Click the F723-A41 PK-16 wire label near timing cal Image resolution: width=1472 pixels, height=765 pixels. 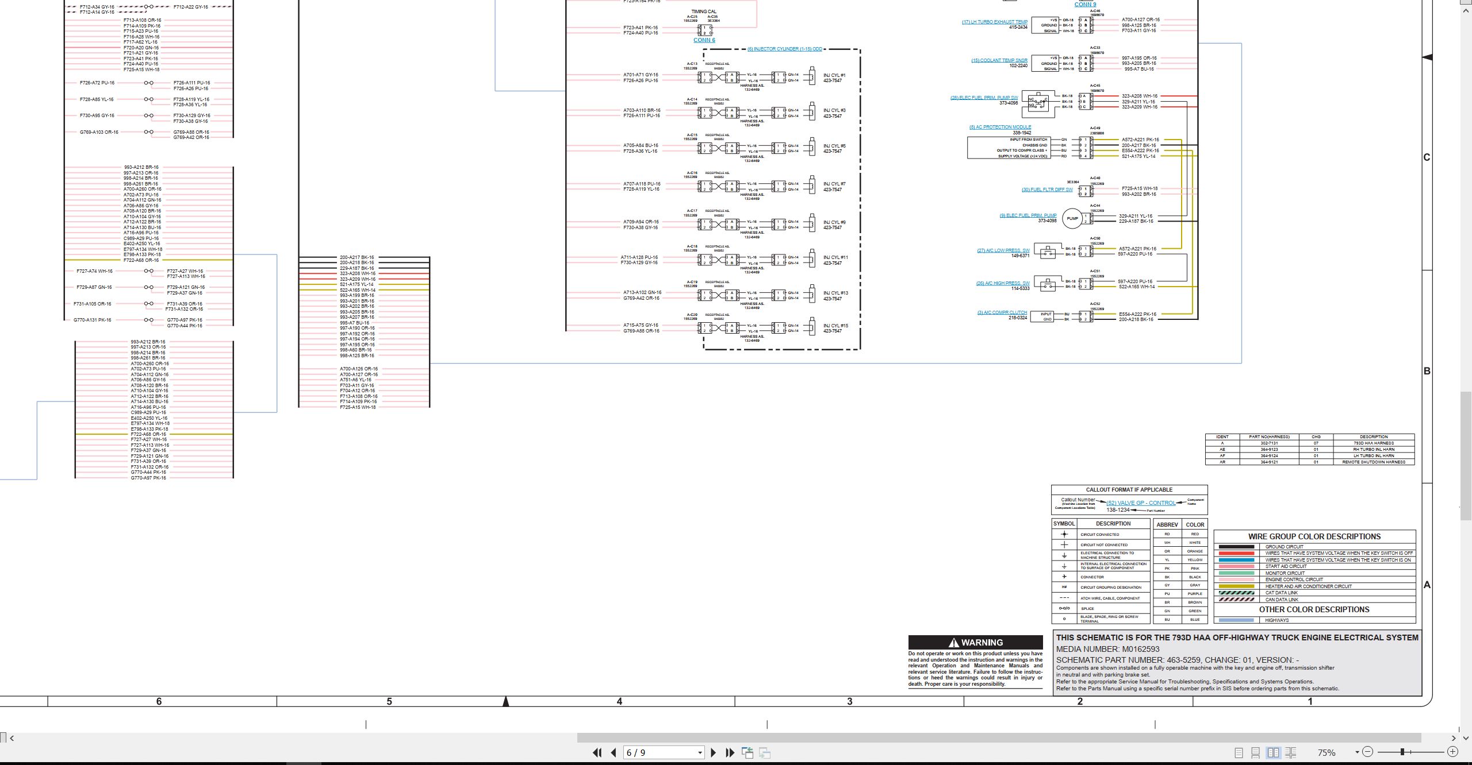coord(641,28)
